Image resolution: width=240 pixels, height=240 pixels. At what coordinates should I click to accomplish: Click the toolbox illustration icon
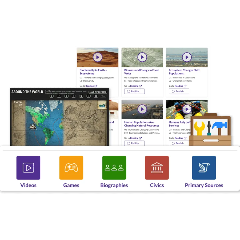[210, 130]
